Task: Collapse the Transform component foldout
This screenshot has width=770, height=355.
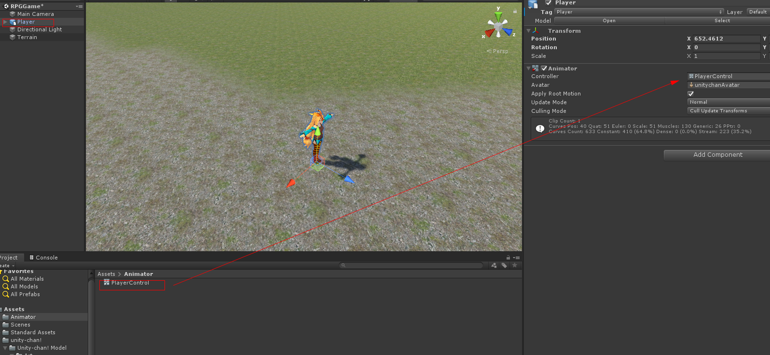Action: (529, 31)
